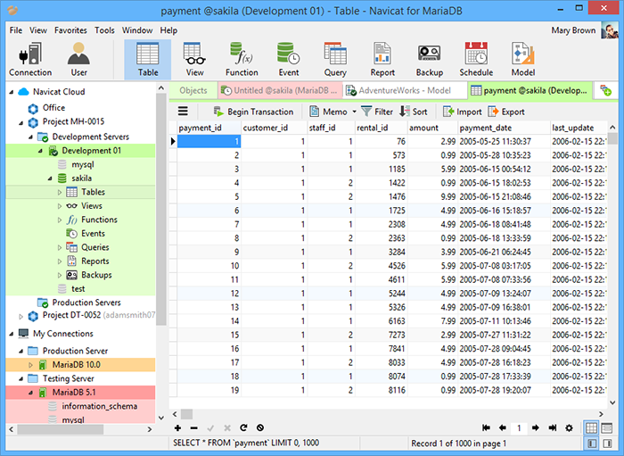Open the Schedule tool icon
This screenshot has width=624, height=456.
tap(476, 60)
